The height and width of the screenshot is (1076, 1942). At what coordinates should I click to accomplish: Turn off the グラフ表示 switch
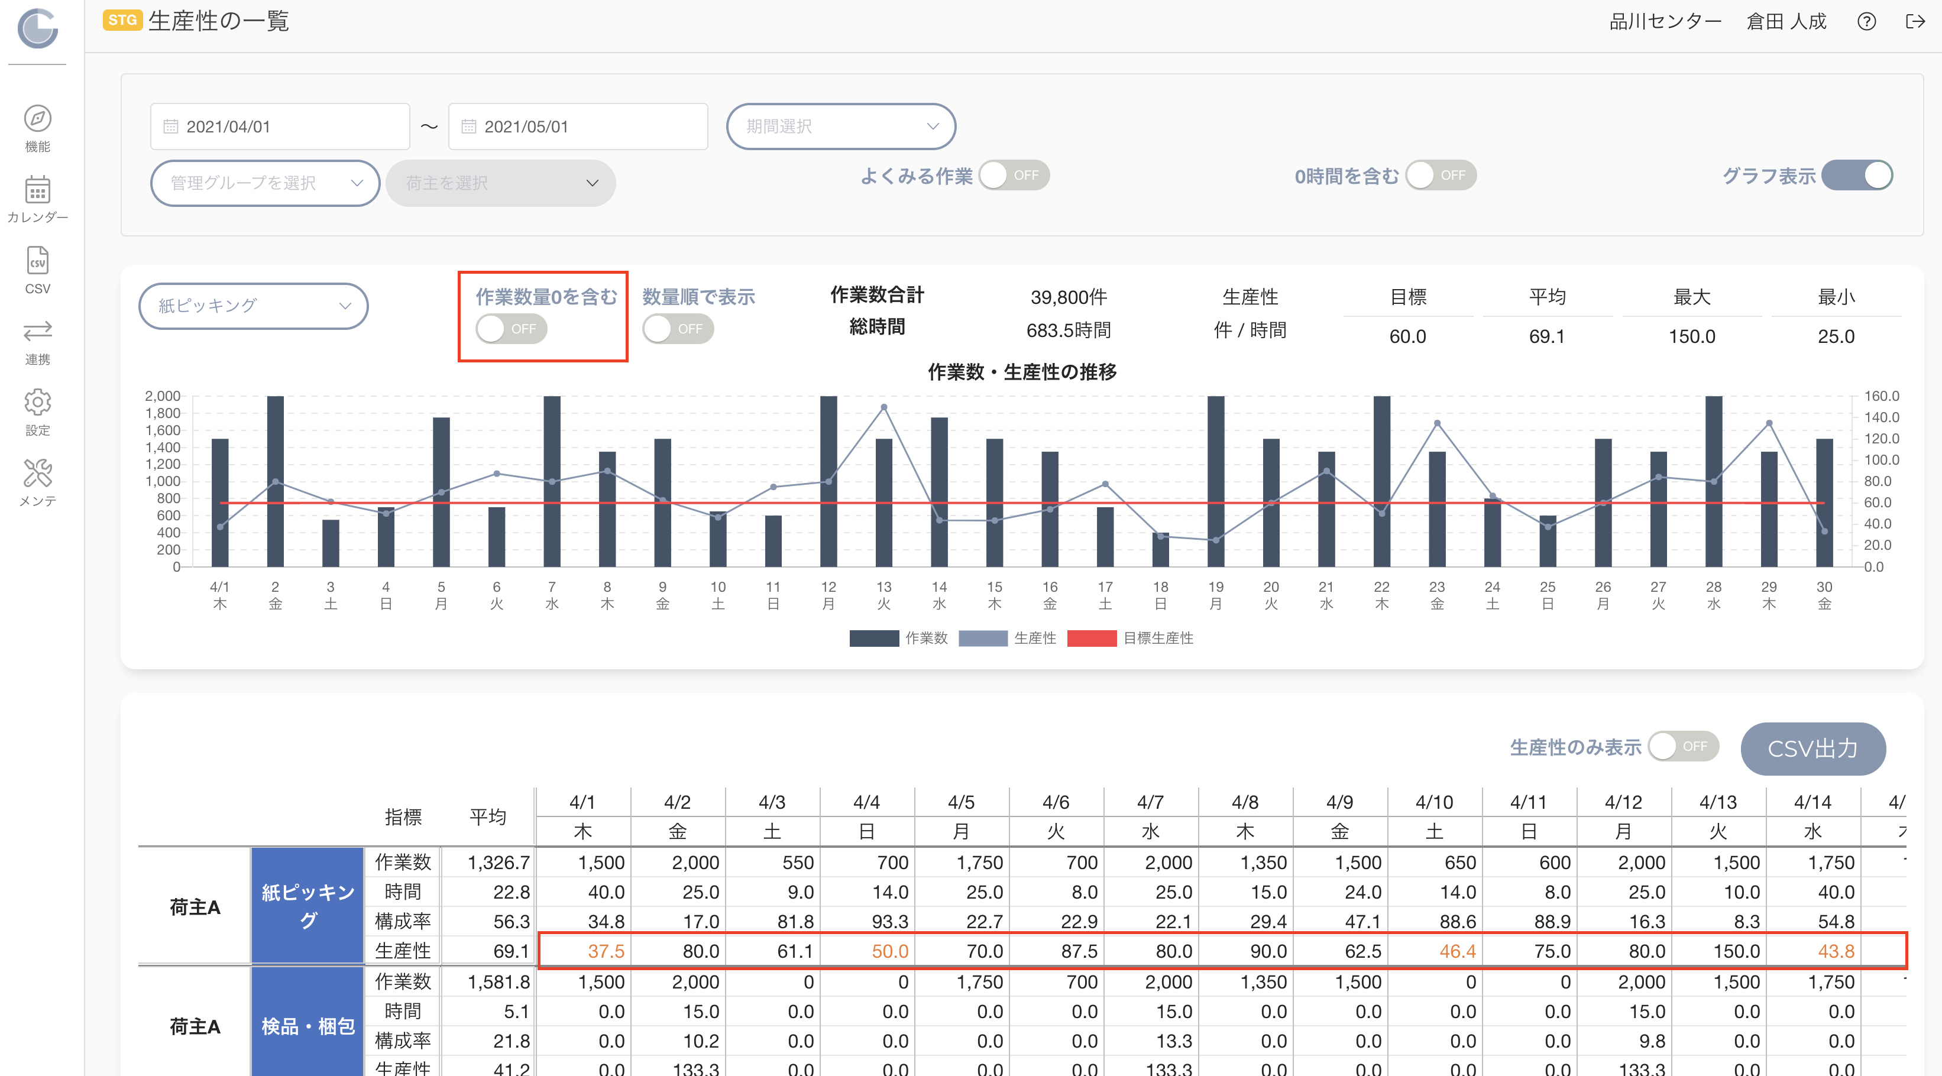click(x=1857, y=175)
